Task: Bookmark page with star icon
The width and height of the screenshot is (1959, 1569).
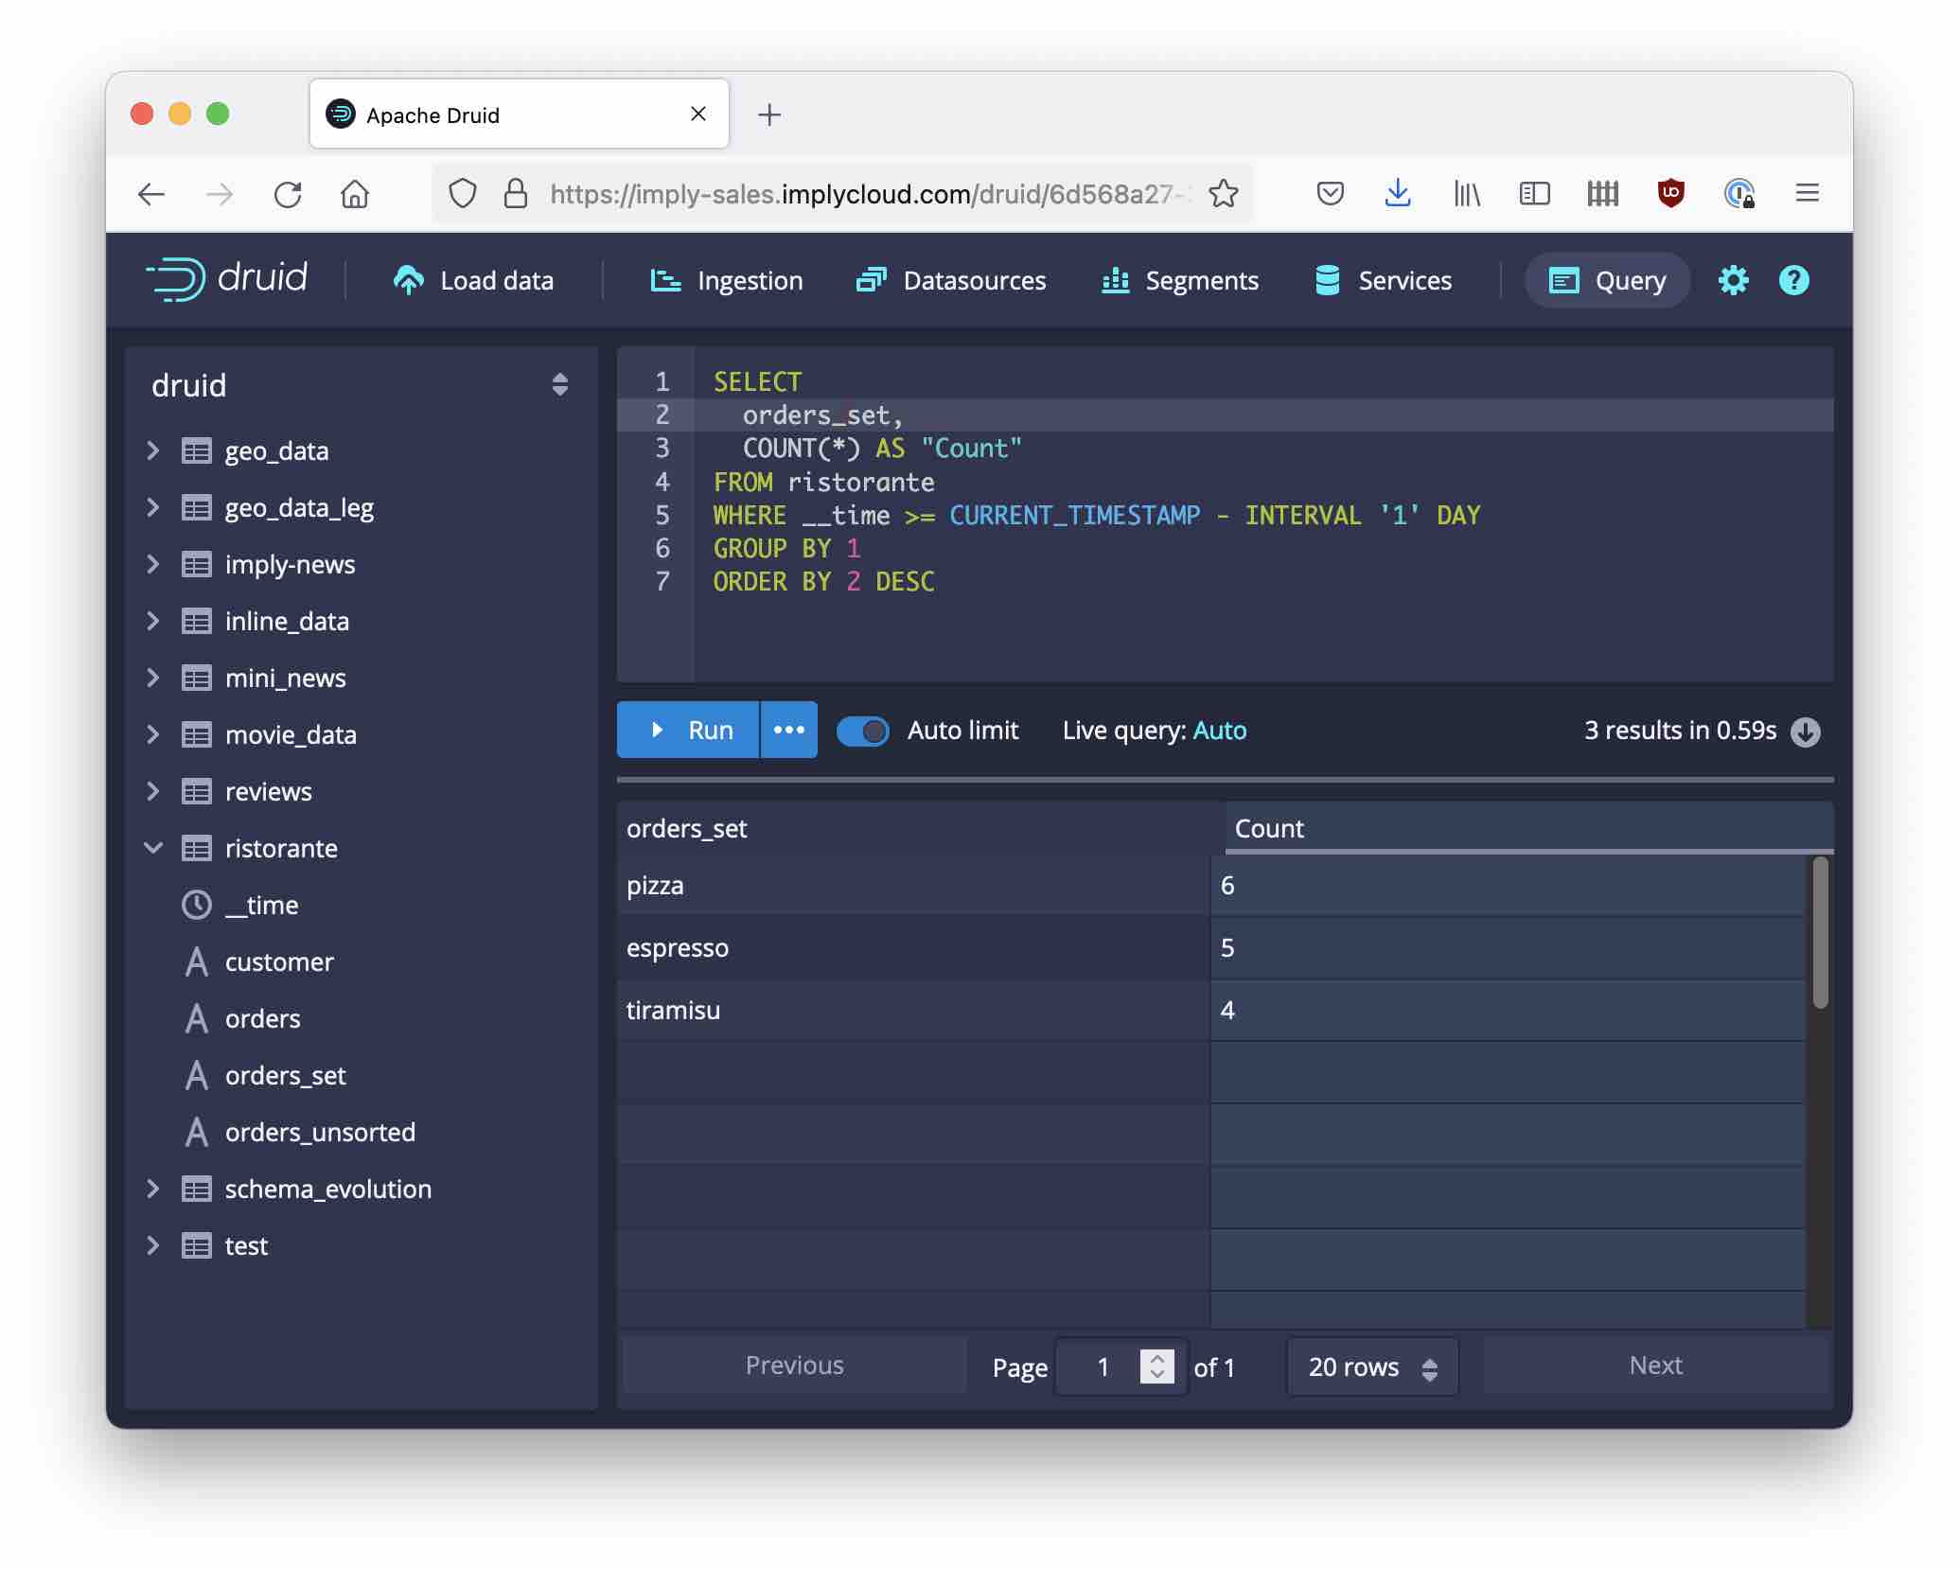Action: coord(1223,194)
